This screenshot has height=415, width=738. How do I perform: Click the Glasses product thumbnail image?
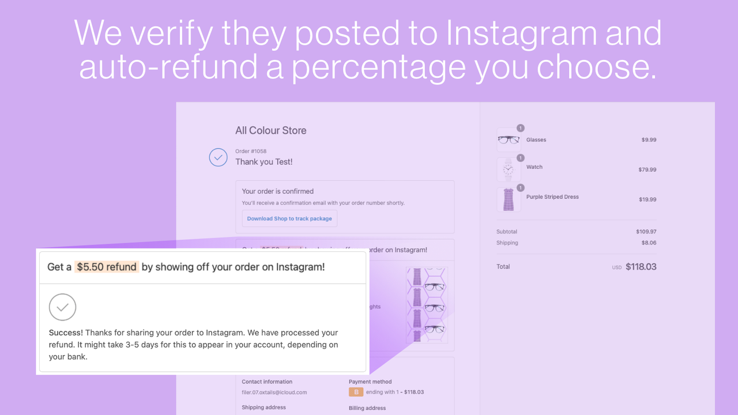tap(508, 139)
